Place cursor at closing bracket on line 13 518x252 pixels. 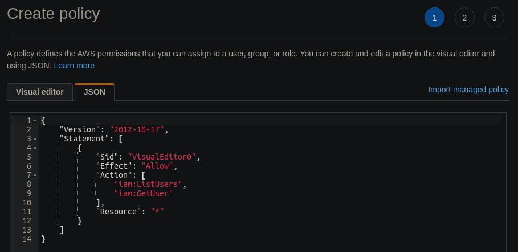pyautogui.click(x=62, y=230)
